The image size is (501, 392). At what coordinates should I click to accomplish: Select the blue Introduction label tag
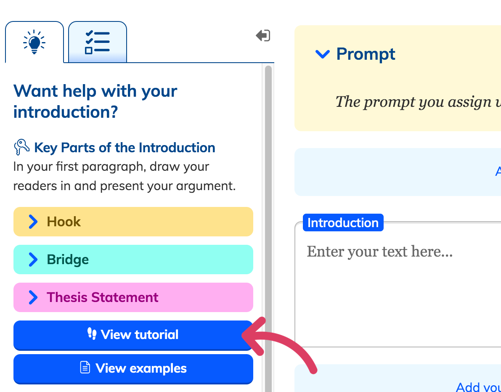pos(343,222)
